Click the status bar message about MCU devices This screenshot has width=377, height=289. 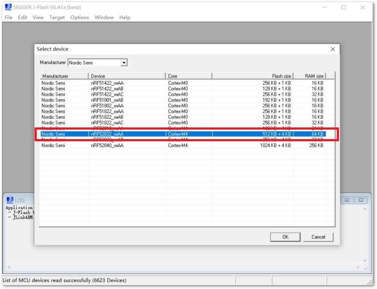64,280
